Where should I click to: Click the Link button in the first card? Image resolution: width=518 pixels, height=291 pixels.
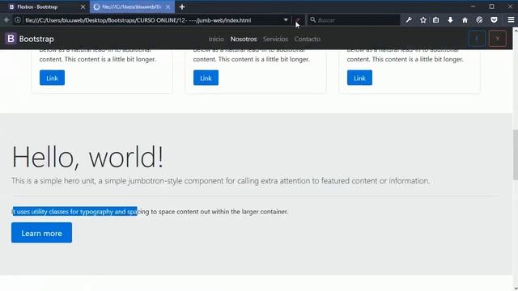point(52,78)
